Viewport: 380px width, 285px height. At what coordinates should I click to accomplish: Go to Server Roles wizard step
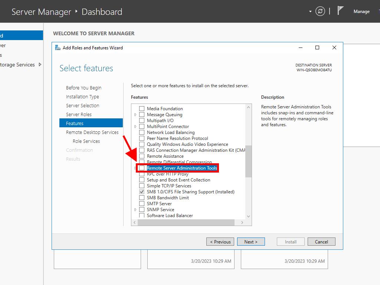pos(79,114)
